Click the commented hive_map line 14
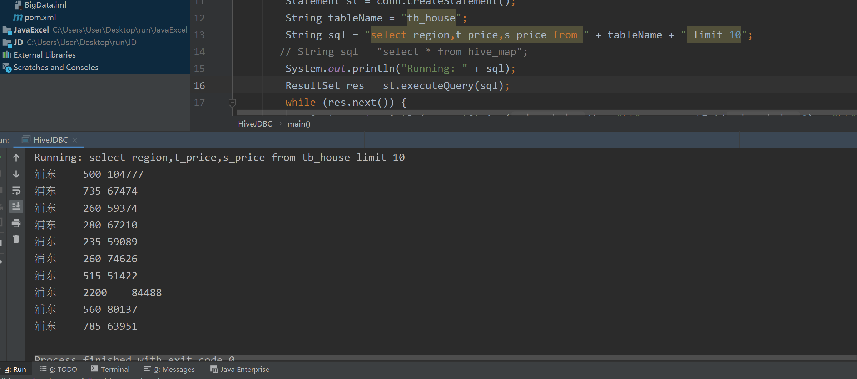857x379 pixels. tap(404, 51)
